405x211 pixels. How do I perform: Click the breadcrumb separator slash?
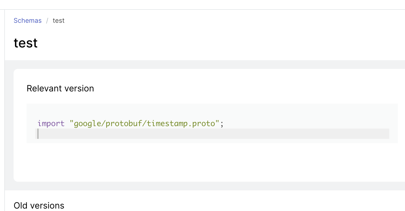(x=47, y=20)
